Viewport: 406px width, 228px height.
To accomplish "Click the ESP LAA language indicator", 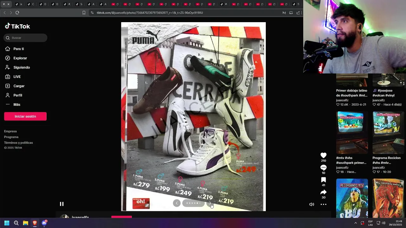I will tap(370, 223).
